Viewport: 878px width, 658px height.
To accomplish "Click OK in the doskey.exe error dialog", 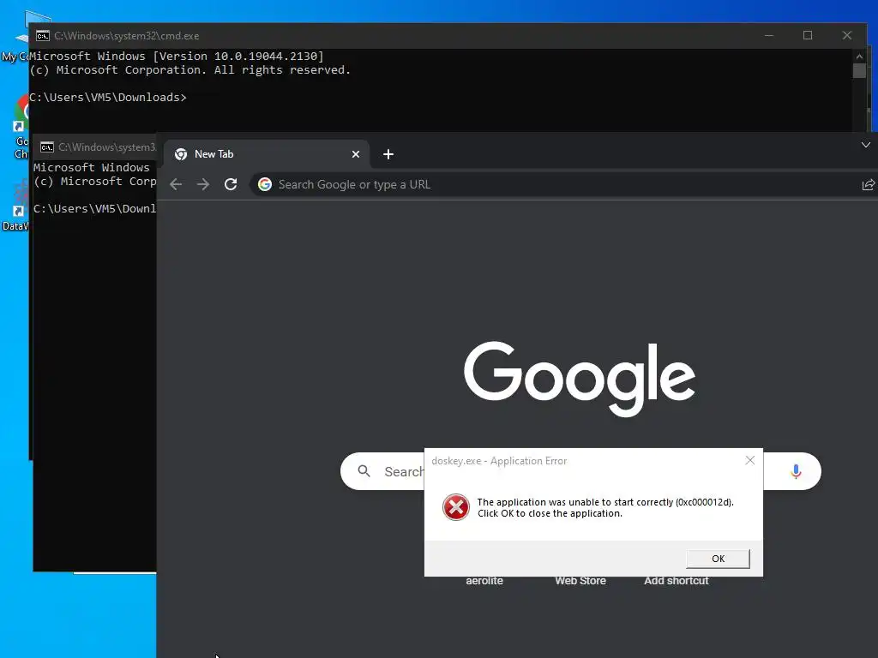I will [718, 559].
